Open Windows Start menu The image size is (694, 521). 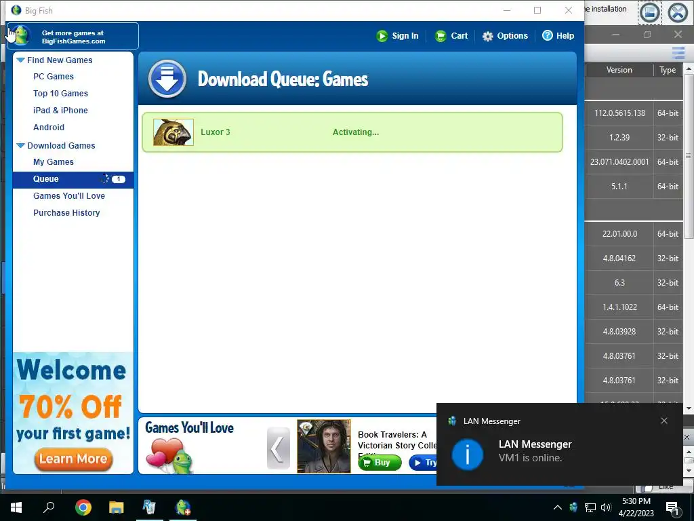(16, 507)
